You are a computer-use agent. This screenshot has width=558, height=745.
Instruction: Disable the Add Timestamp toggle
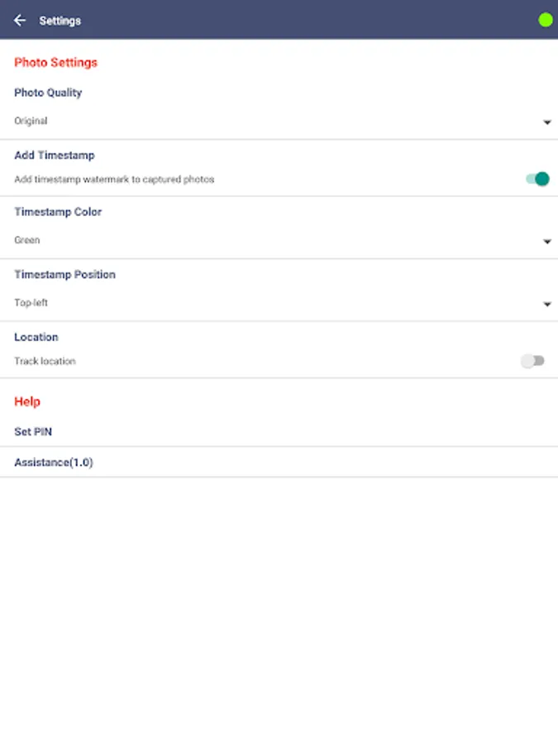pos(537,179)
